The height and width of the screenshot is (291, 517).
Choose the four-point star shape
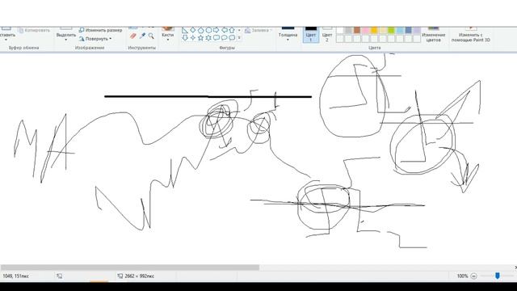click(x=193, y=38)
